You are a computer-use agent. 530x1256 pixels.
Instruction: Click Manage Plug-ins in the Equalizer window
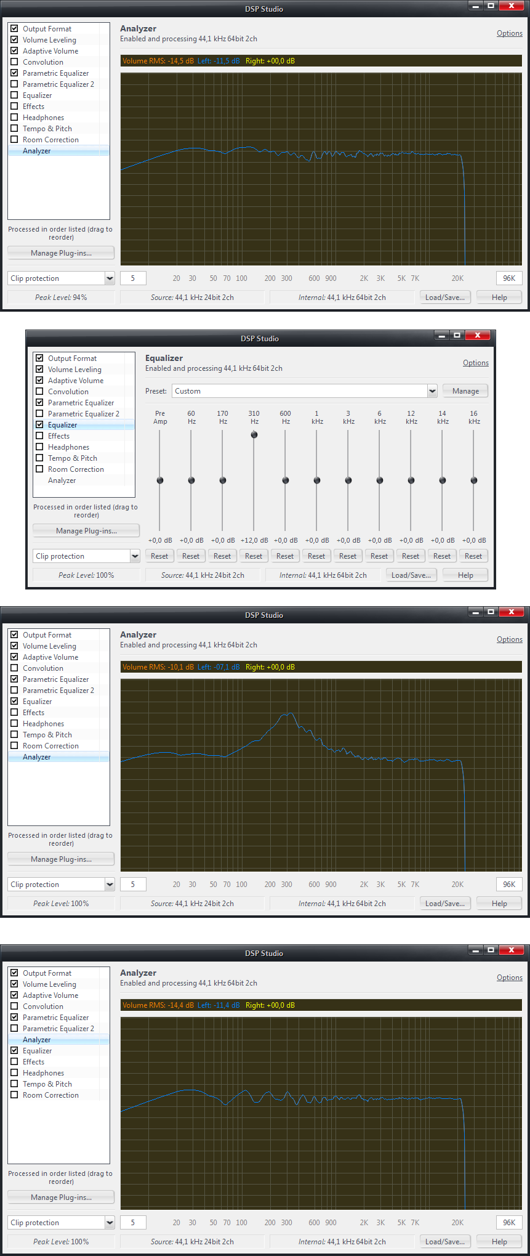pos(86,531)
